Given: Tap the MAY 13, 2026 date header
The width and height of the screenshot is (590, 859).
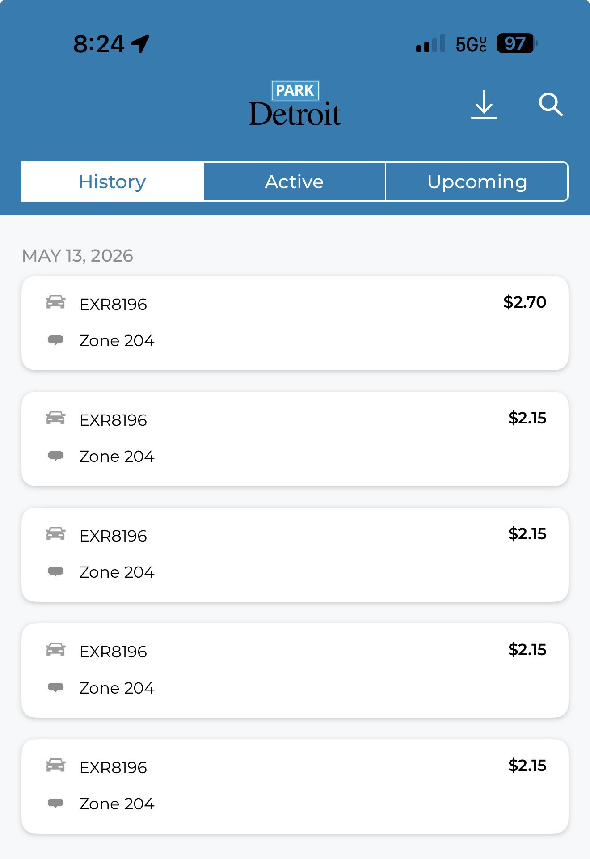Looking at the screenshot, I should (x=78, y=256).
